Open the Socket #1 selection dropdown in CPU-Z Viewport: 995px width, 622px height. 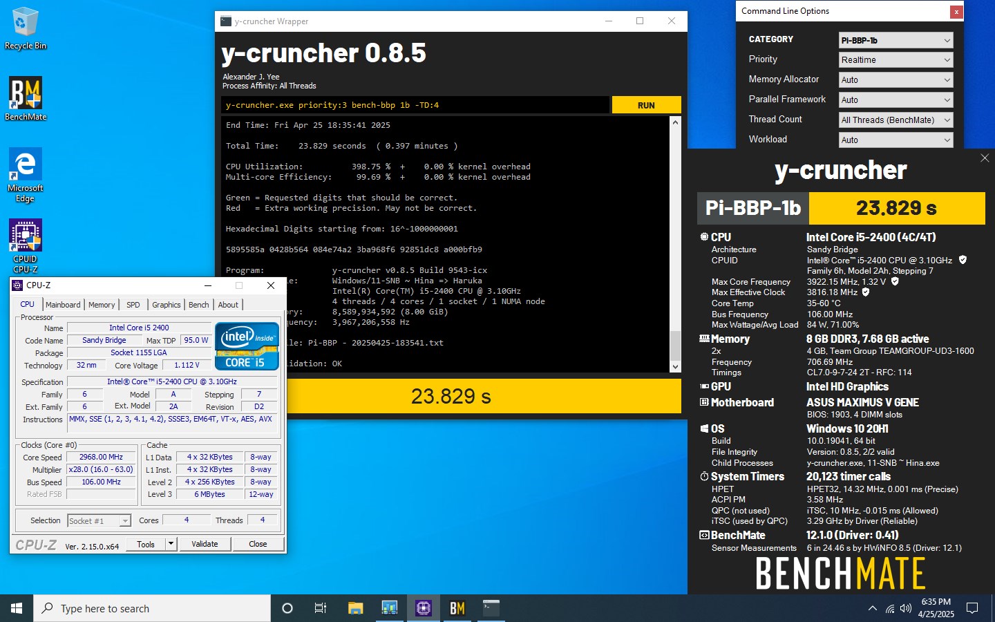99,520
